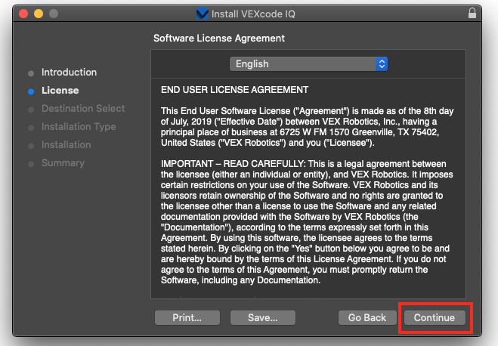This screenshot has height=346, width=498.
Task: Click the Installation step in sidebar
Action: 66,145
